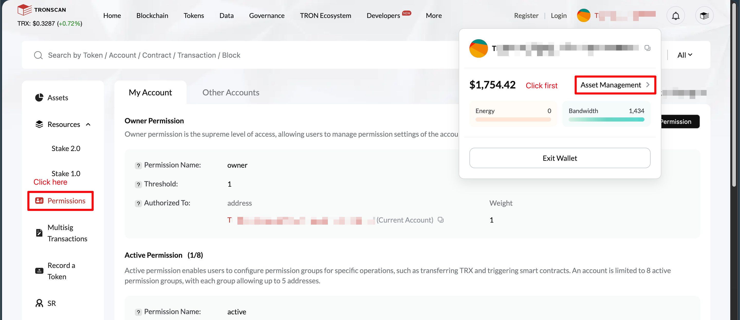Click the large avatar in the wallet popup

coord(478,48)
